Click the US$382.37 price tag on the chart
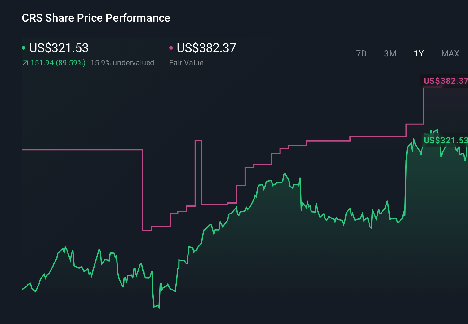The image size is (468, 324). point(445,81)
